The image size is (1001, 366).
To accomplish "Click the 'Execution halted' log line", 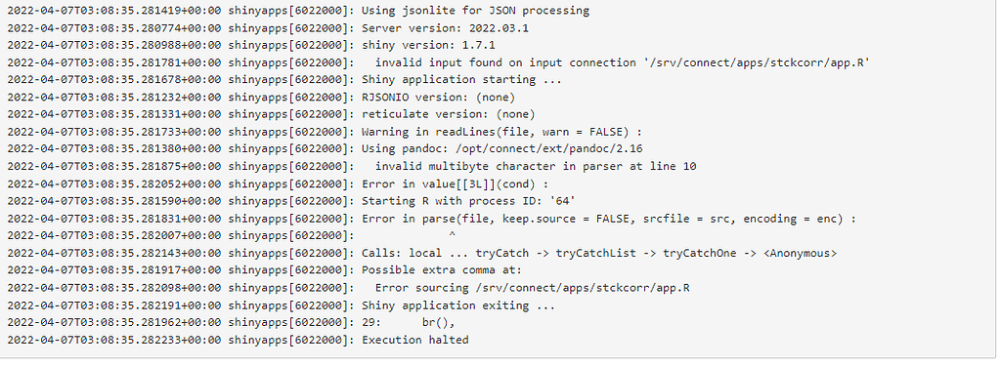I will tap(239, 340).
